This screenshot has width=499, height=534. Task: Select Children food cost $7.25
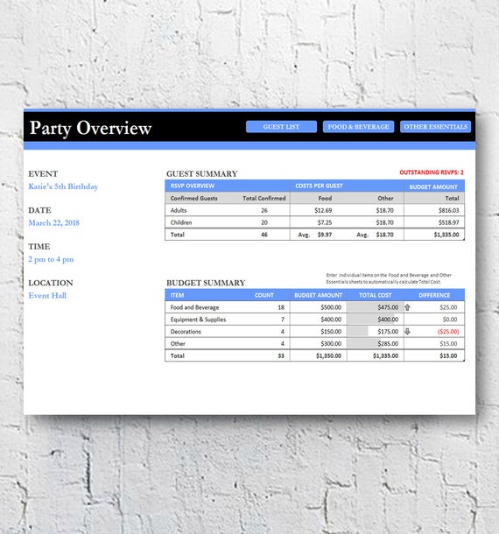[325, 222]
